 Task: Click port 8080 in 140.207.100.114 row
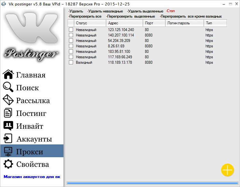[x=149, y=35]
